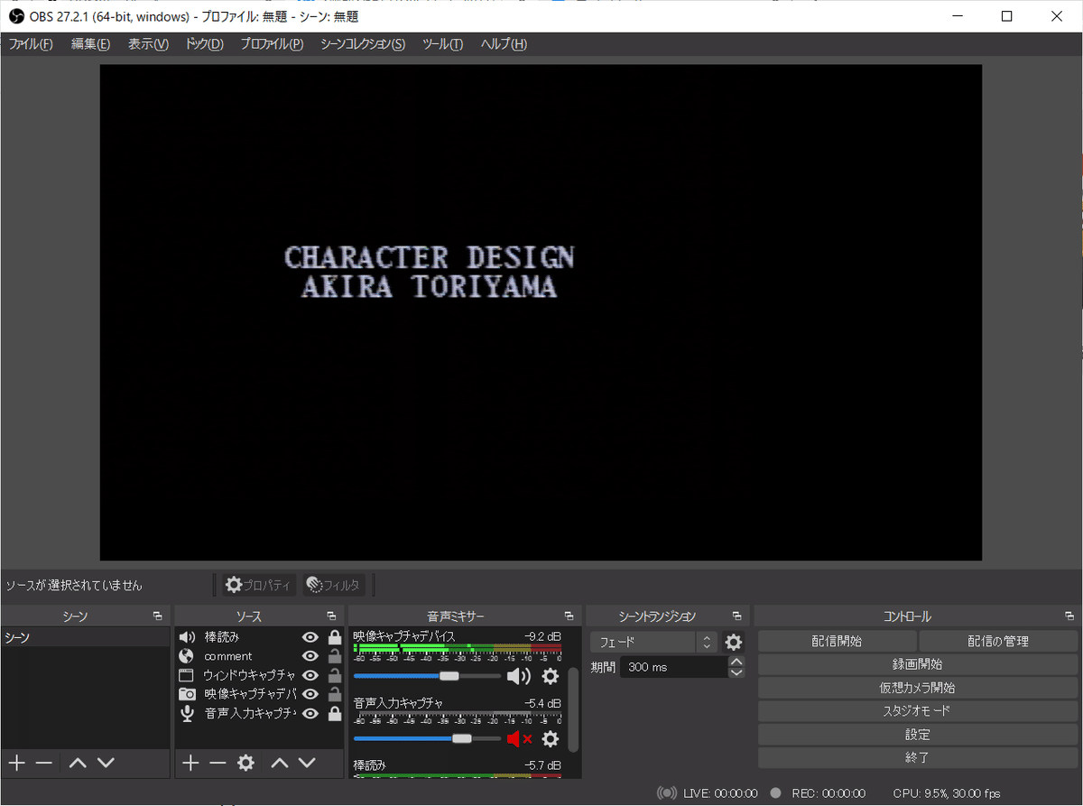Image resolution: width=1083 pixels, height=806 pixels.
Task: Undock the コントロール panel
Action: pos(1069,616)
